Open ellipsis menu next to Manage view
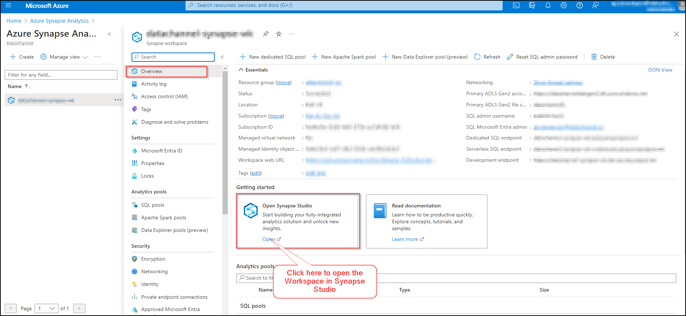Viewport: 686px width, 316px height. pos(97,57)
